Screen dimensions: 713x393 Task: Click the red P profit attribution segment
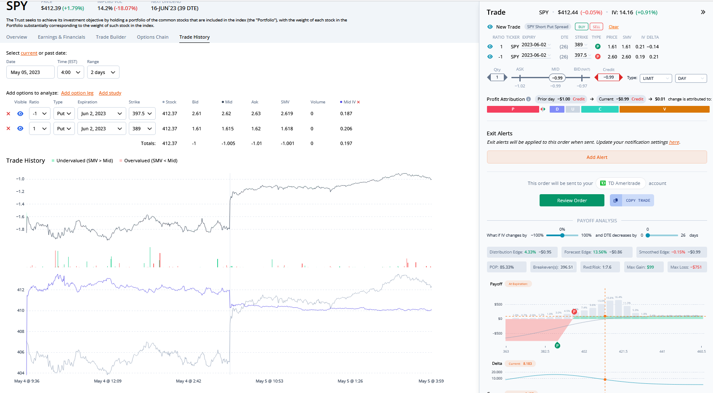click(513, 109)
